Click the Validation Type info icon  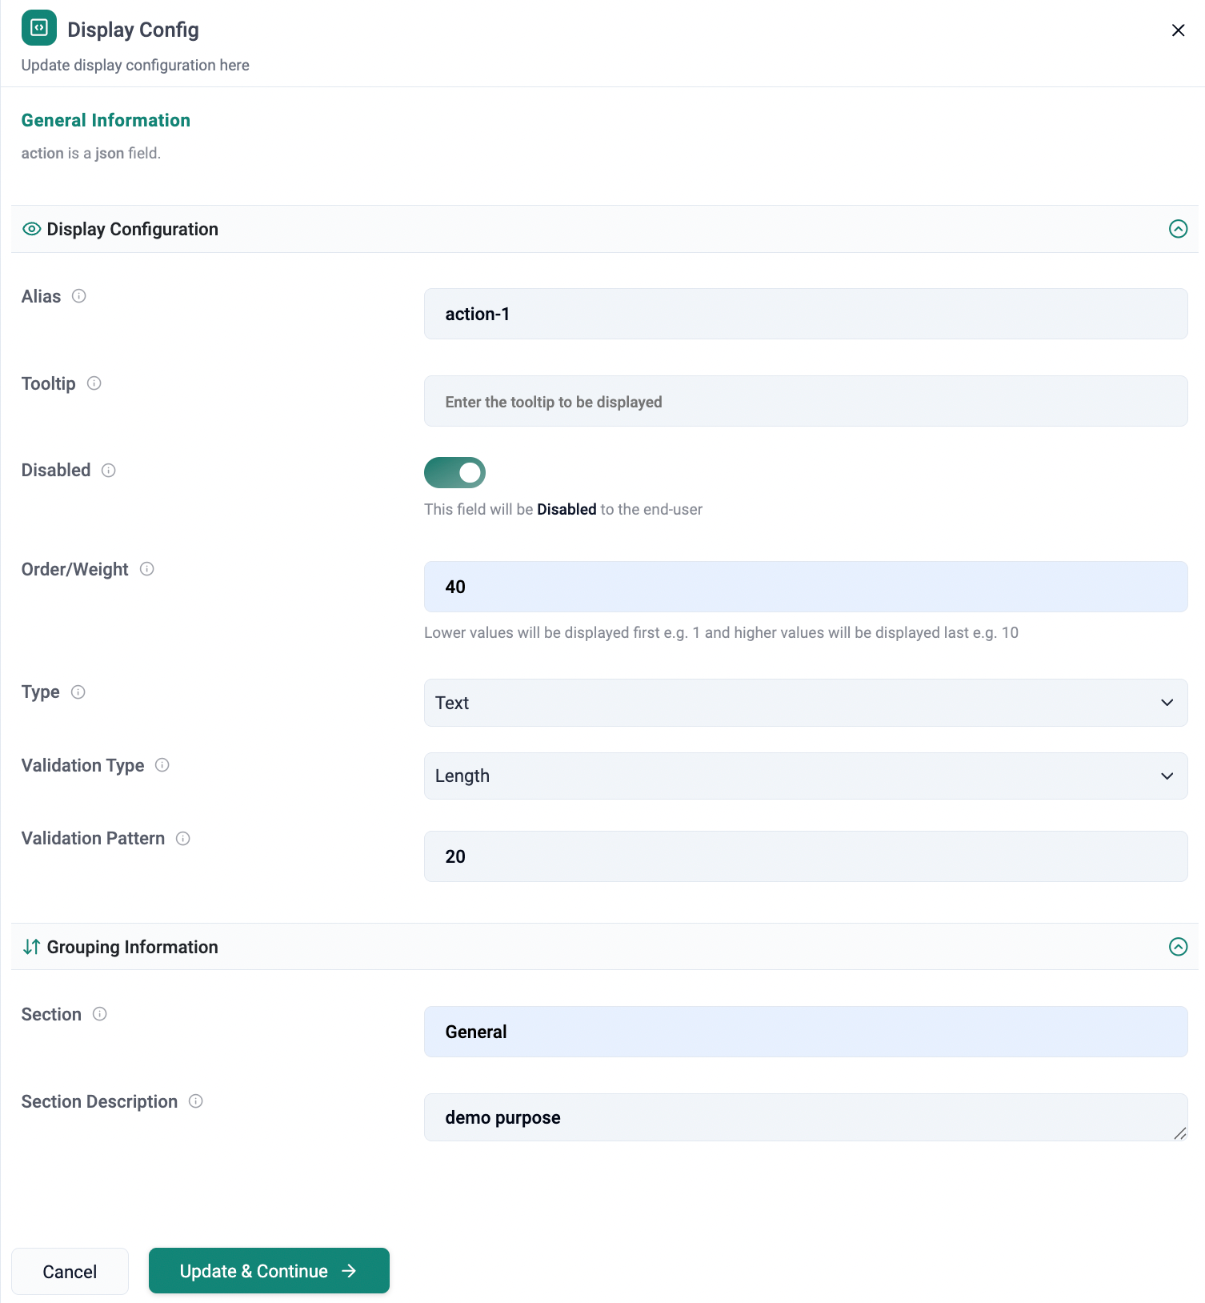(162, 765)
